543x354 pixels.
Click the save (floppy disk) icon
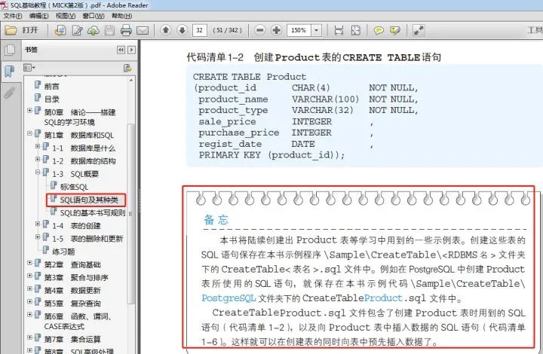[109, 30]
